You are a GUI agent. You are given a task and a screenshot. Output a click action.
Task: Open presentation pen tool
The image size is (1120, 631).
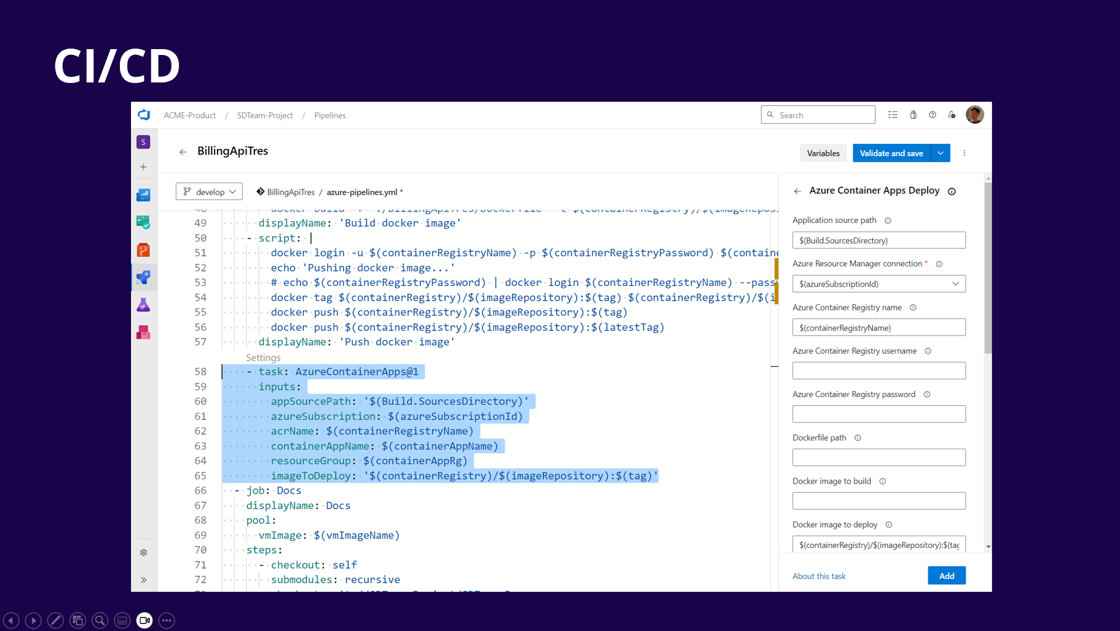tap(56, 620)
